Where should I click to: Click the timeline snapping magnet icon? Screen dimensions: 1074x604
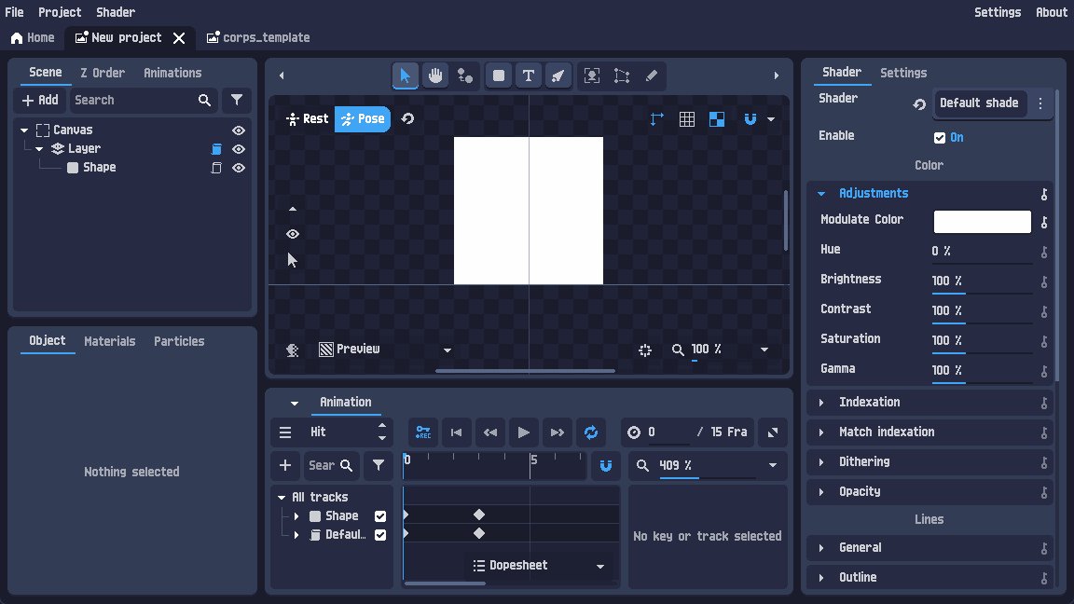pyautogui.click(x=605, y=466)
